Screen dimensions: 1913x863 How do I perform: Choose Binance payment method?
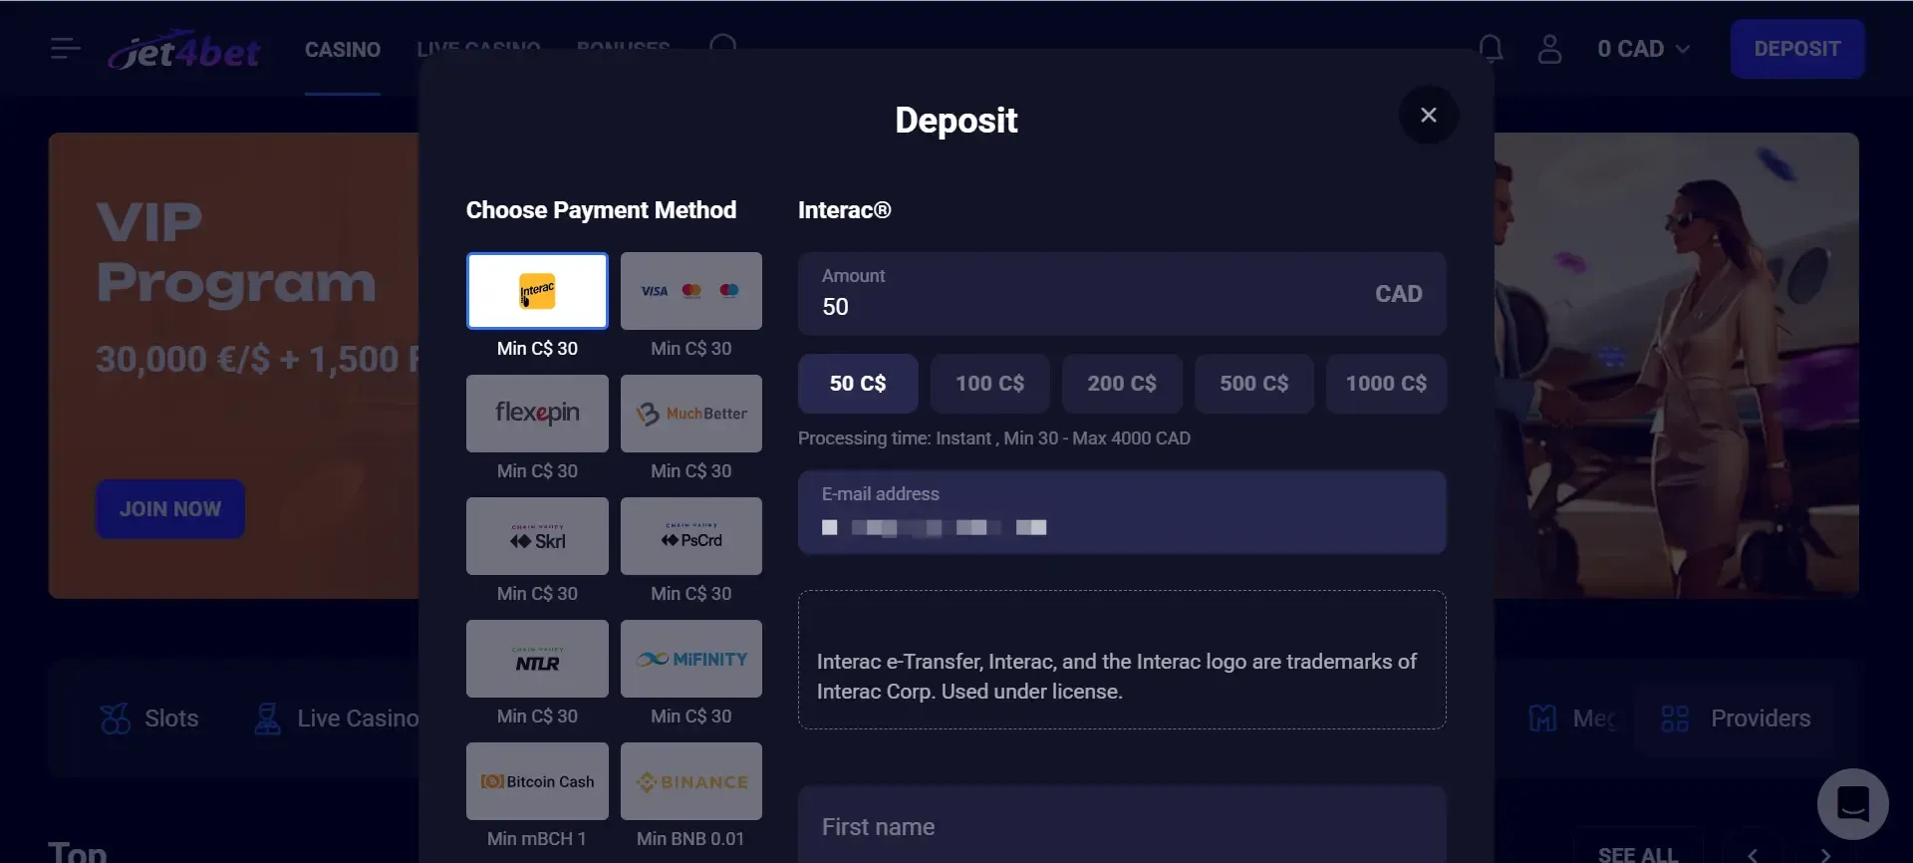(x=691, y=781)
